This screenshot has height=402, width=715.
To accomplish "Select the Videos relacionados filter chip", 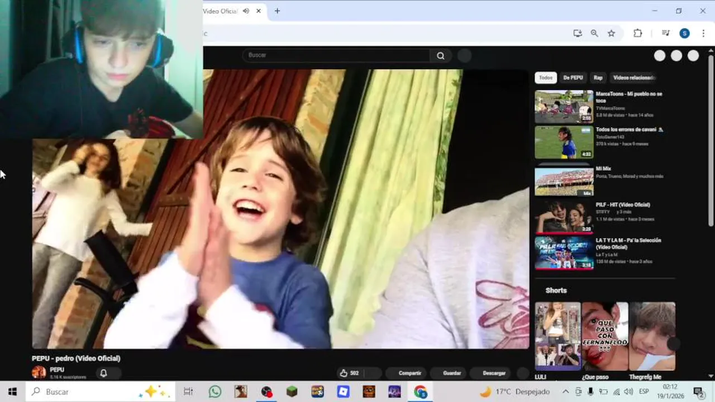I will pyautogui.click(x=633, y=78).
